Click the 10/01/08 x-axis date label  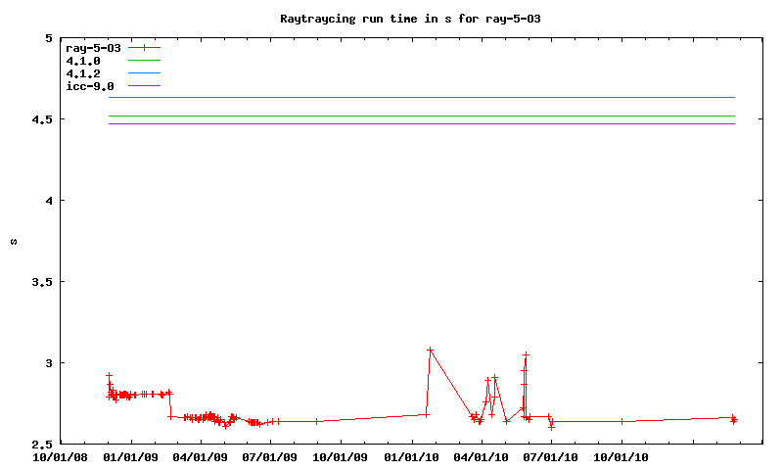pos(61,455)
